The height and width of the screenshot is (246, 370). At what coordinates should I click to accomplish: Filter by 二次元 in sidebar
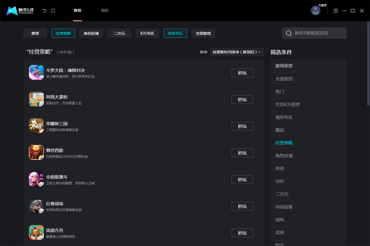tap(282, 194)
